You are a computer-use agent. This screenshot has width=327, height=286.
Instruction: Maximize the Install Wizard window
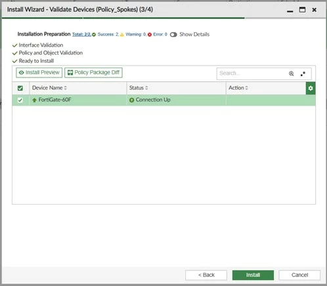(x=302, y=10)
